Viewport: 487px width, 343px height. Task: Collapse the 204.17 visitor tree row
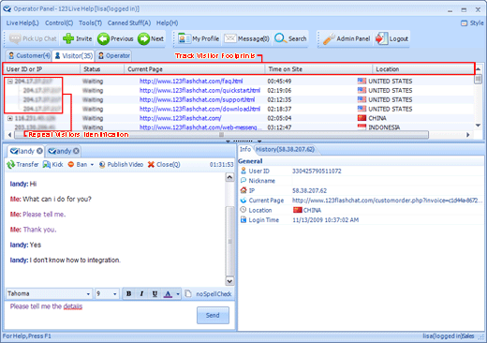click(10, 82)
